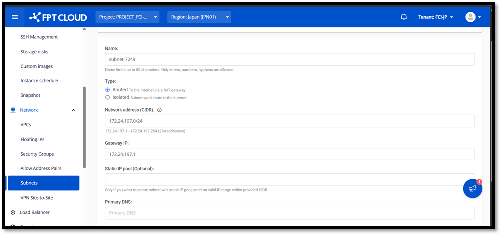Click the user avatar icon

[x=470, y=17]
